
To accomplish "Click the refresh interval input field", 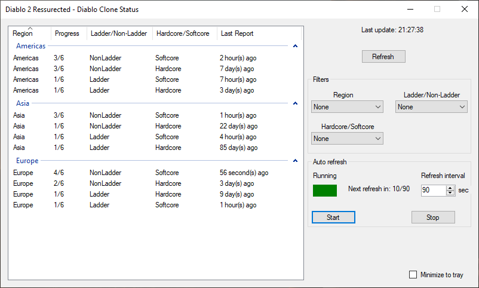I will click(x=432, y=190).
